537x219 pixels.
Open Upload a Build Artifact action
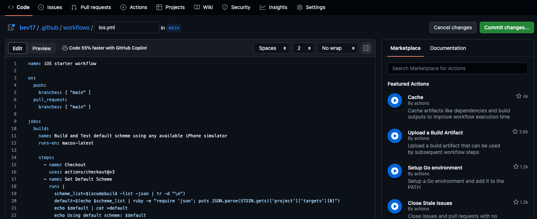(x=435, y=133)
